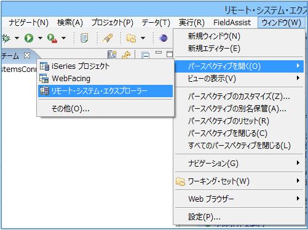The image size is (308, 230).
Task: Click submenu arrow beside ワーキング・セット(W)
Action: click(298, 181)
